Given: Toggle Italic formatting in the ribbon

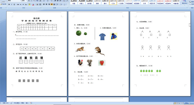Looking at the screenshot, I should [x=12, y=4].
